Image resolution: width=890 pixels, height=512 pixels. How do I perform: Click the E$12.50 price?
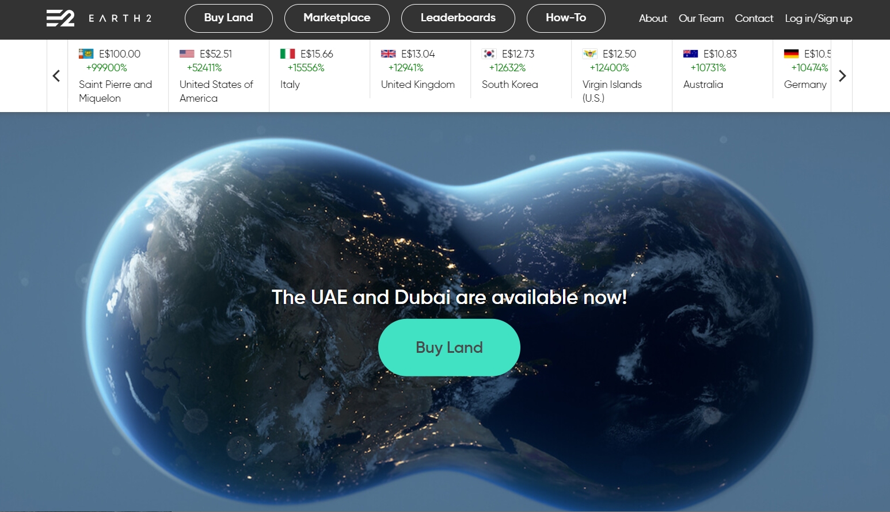coord(619,54)
